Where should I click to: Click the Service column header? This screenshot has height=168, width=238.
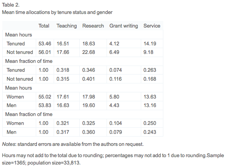pos(152,26)
